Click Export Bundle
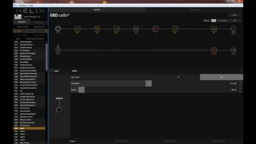The height and width of the screenshot is (144, 256). click(x=39, y=27)
